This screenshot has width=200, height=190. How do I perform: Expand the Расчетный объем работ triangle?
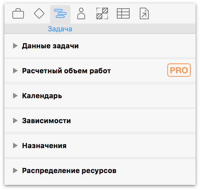coord(15,71)
